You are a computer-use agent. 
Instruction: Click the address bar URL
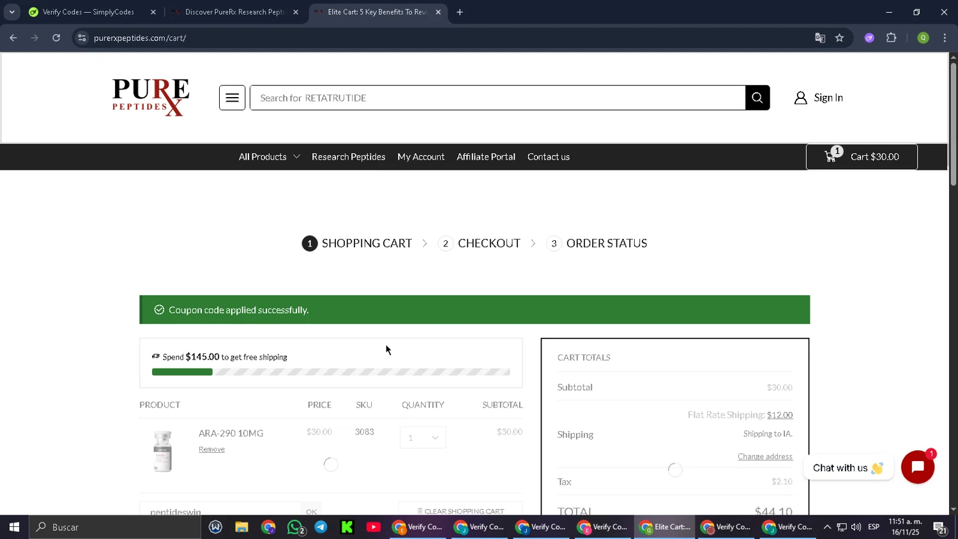[x=140, y=38]
